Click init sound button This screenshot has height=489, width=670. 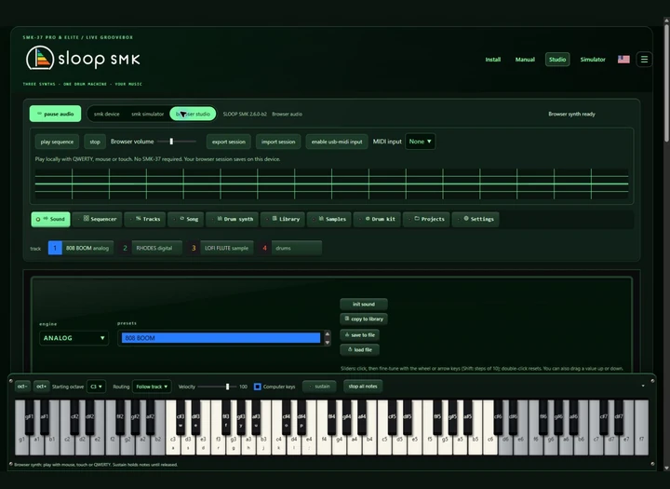pyautogui.click(x=364, y=305)
